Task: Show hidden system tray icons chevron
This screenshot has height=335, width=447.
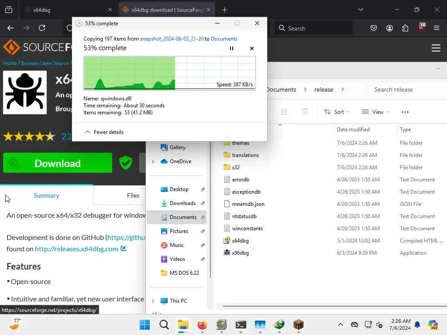Action: pos(340,325)
